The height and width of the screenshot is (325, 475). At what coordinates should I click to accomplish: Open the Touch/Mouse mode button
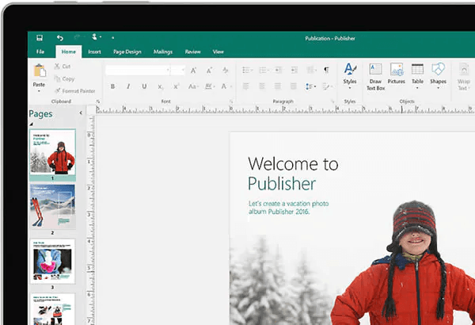coord(95,37)
